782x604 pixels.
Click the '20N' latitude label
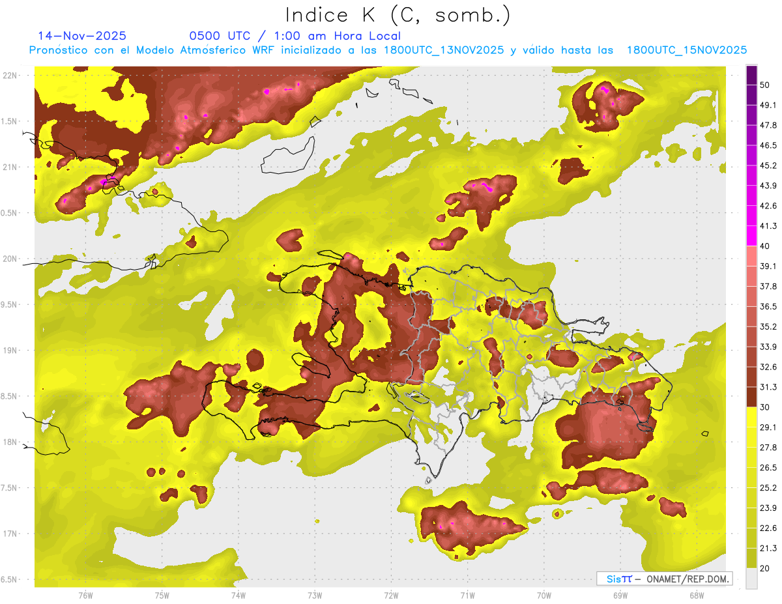[x=11, y=259]
